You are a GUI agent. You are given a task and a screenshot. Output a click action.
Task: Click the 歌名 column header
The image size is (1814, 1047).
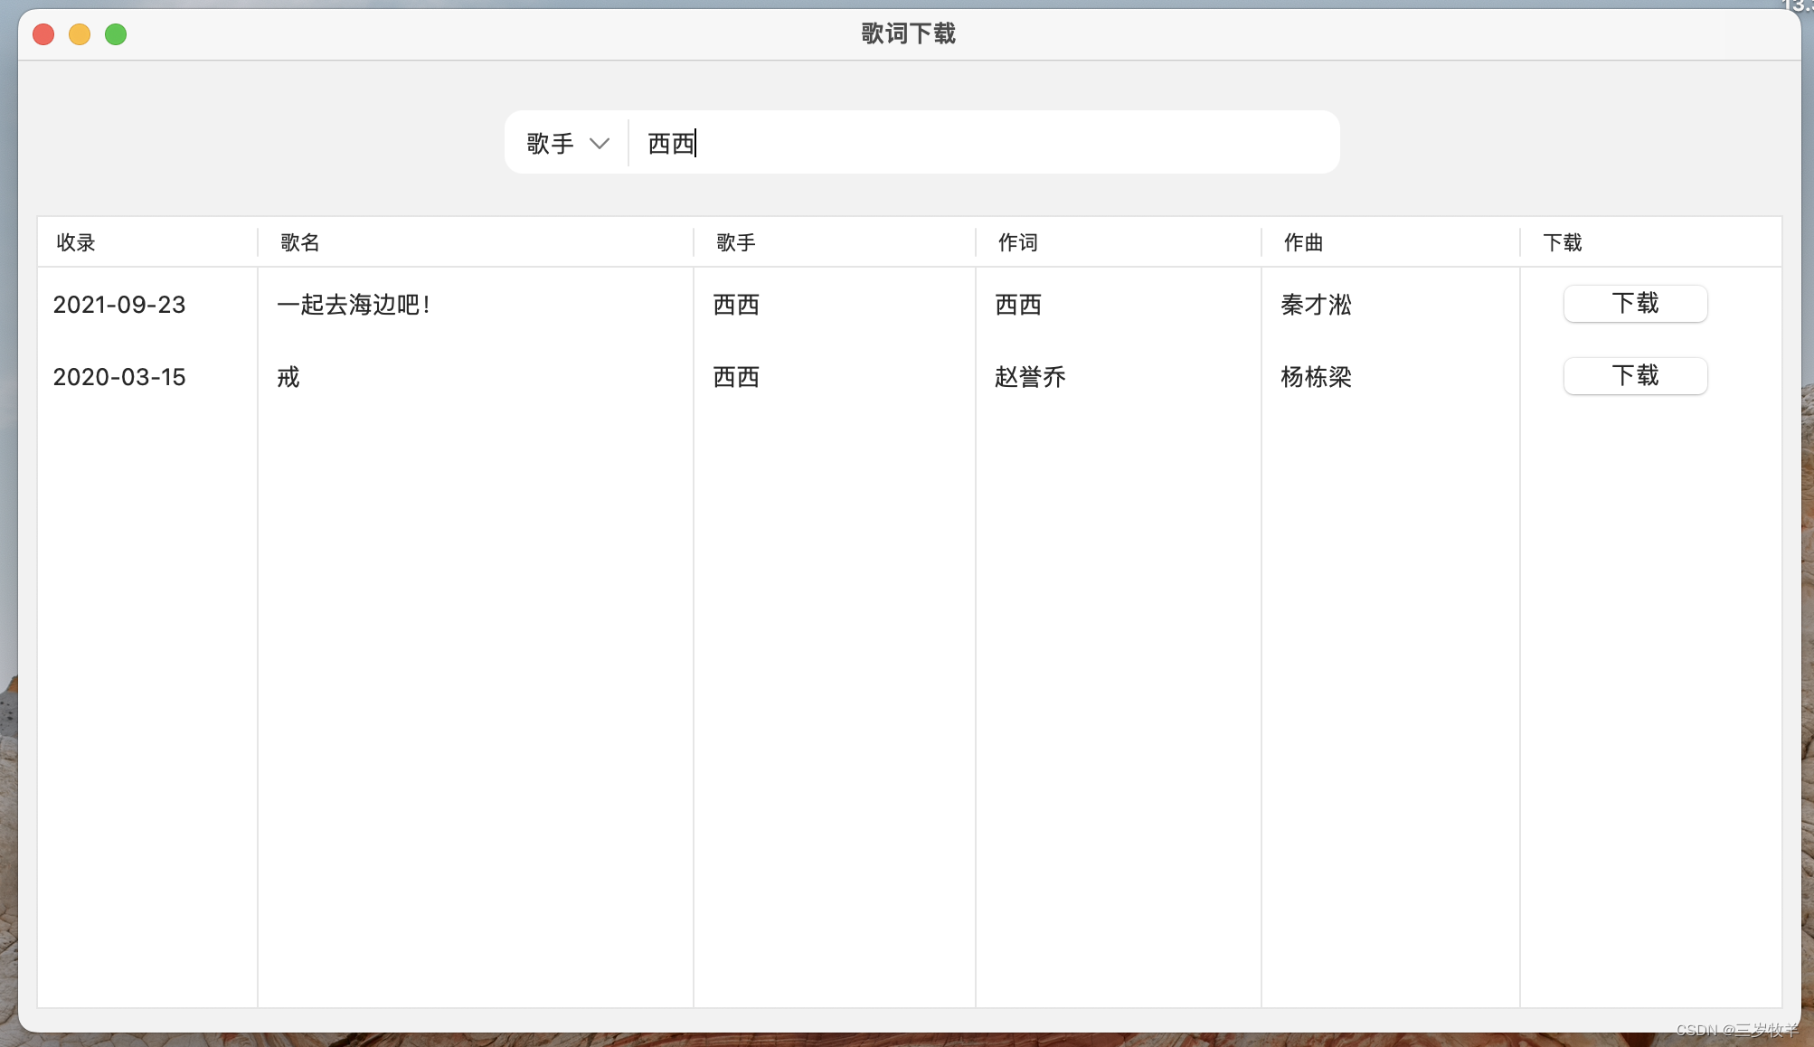(300, 242)
